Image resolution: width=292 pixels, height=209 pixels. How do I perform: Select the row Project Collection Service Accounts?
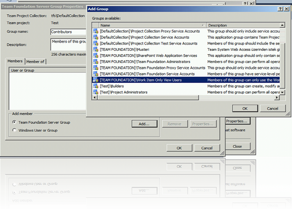186,37
